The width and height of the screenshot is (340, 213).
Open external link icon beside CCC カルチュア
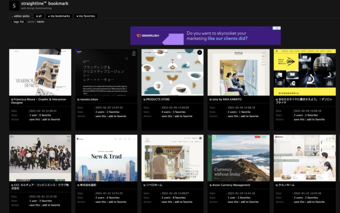tap(12, 185)
